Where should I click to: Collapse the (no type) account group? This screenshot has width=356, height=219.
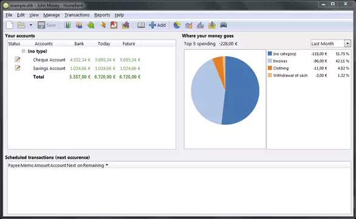tap(23, 51)
